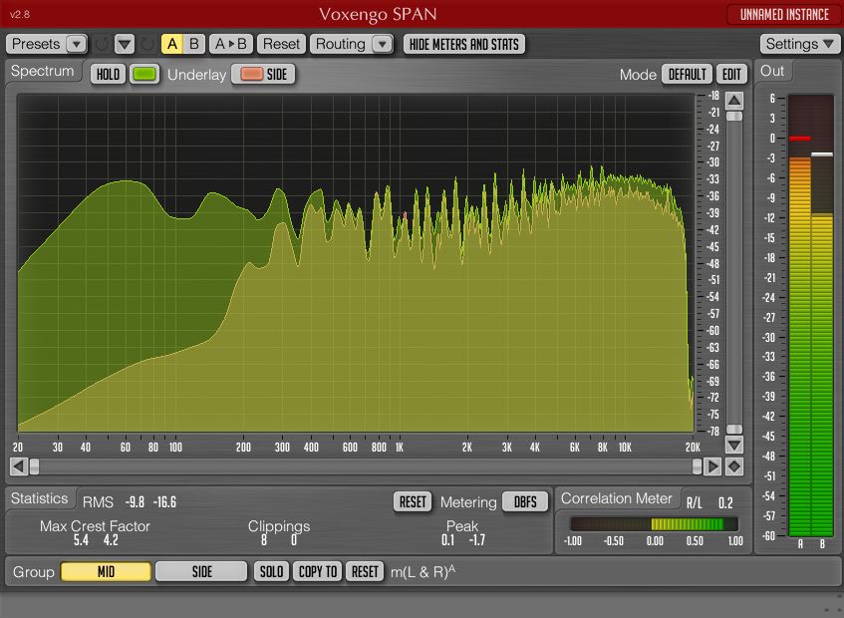Click the correlation value 0.2

725,502
